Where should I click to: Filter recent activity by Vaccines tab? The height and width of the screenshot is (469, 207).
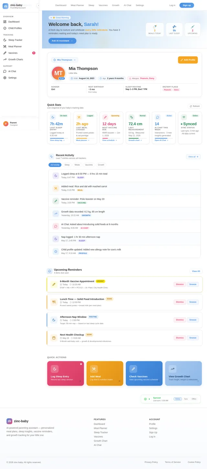[89, 165]
